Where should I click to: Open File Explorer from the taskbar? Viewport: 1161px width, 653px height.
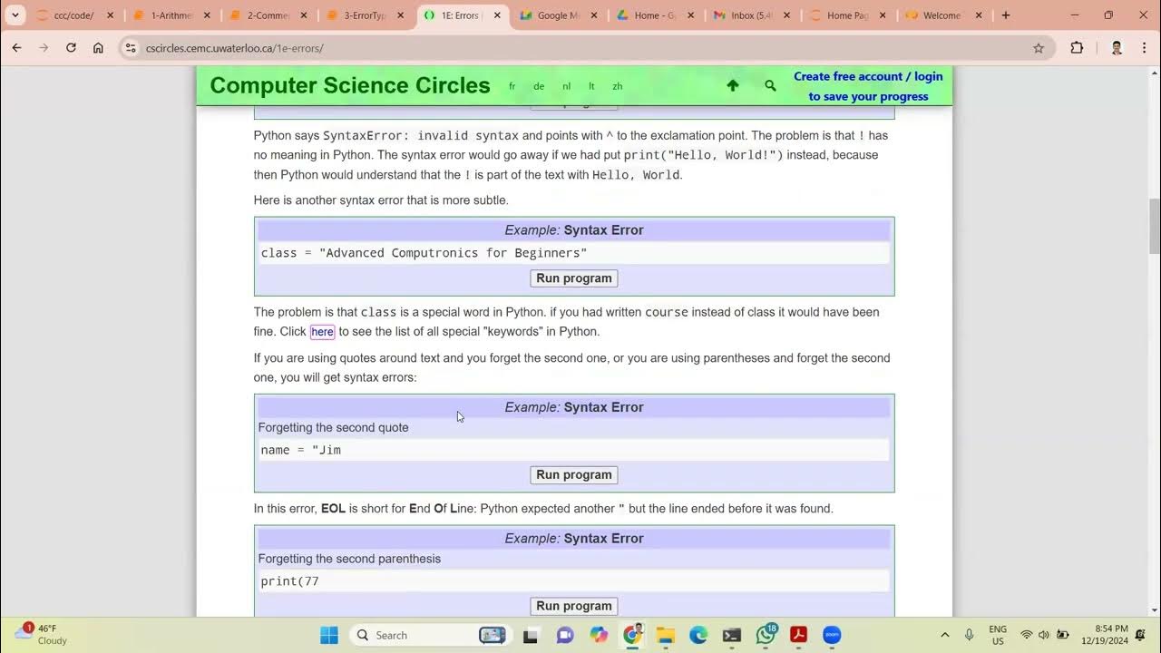[x=666, y=635]
